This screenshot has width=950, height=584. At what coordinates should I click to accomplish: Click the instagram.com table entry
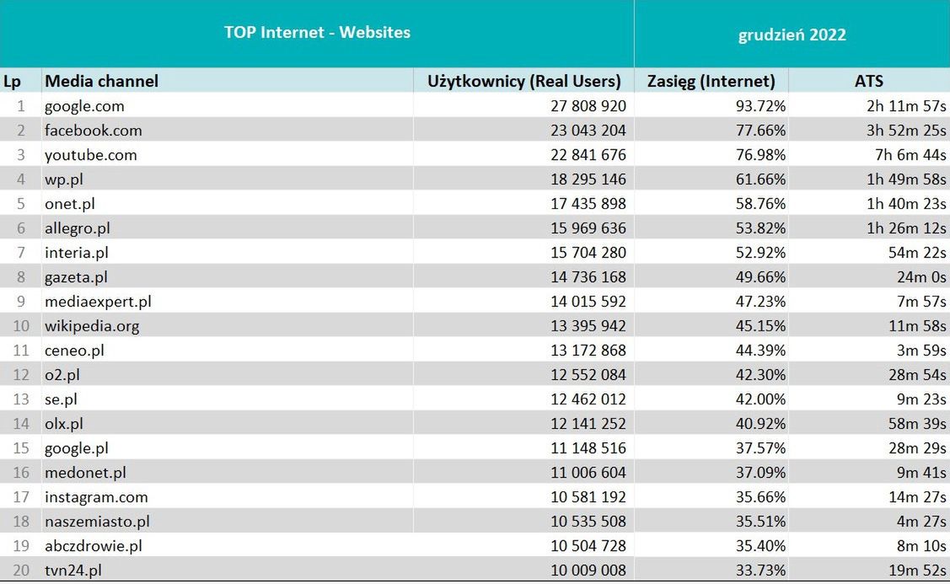click(x=96, y=497)
